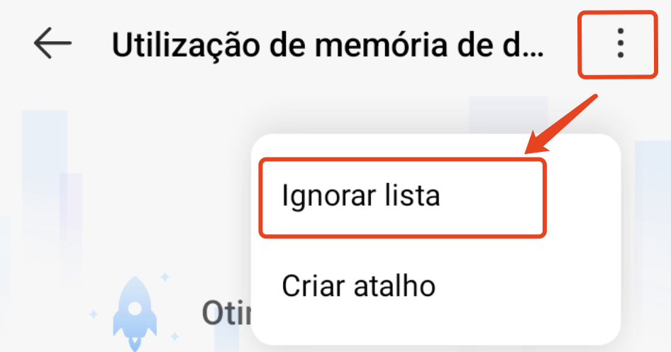Go back using the left arrow
This screenshot has width=671, height=352.
52,44
